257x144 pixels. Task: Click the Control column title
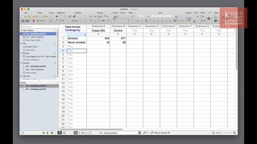click(118, 30)
